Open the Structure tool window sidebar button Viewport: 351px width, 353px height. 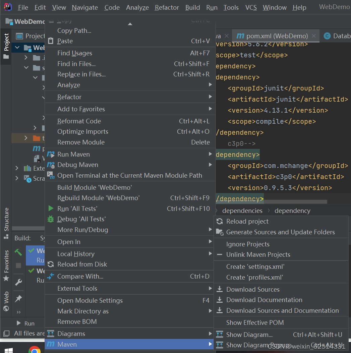point(6,223)
